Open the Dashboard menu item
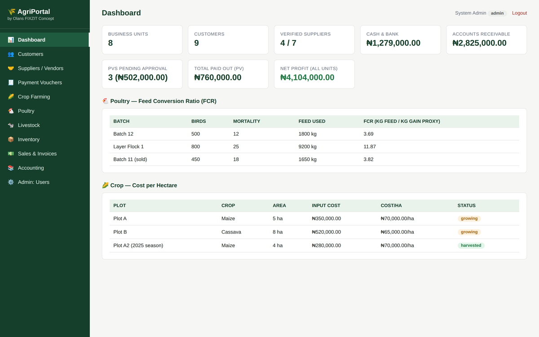 click(x=45, y=40)
